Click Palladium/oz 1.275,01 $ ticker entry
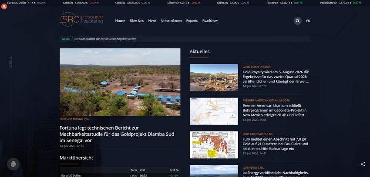The height and width of the screenshot is (177, 370). (340, 3)
